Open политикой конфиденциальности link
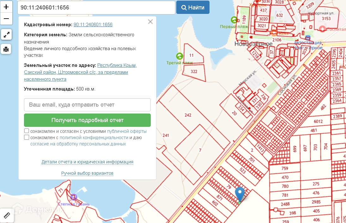This screenshot has height=223, width=346. 94,138
